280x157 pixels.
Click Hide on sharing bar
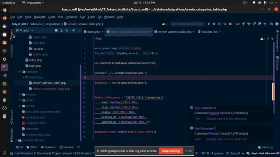coord(189,151)
